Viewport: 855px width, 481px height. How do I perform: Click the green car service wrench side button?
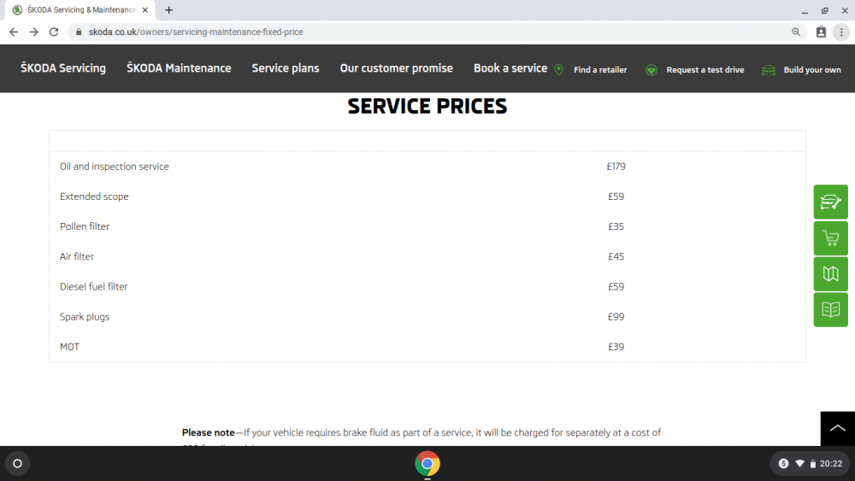click(x=830, y=202)
